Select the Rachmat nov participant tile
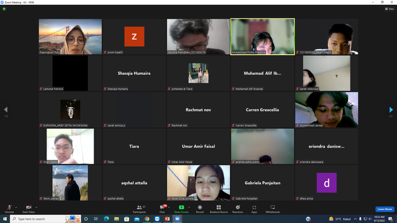 click(198, 110)
